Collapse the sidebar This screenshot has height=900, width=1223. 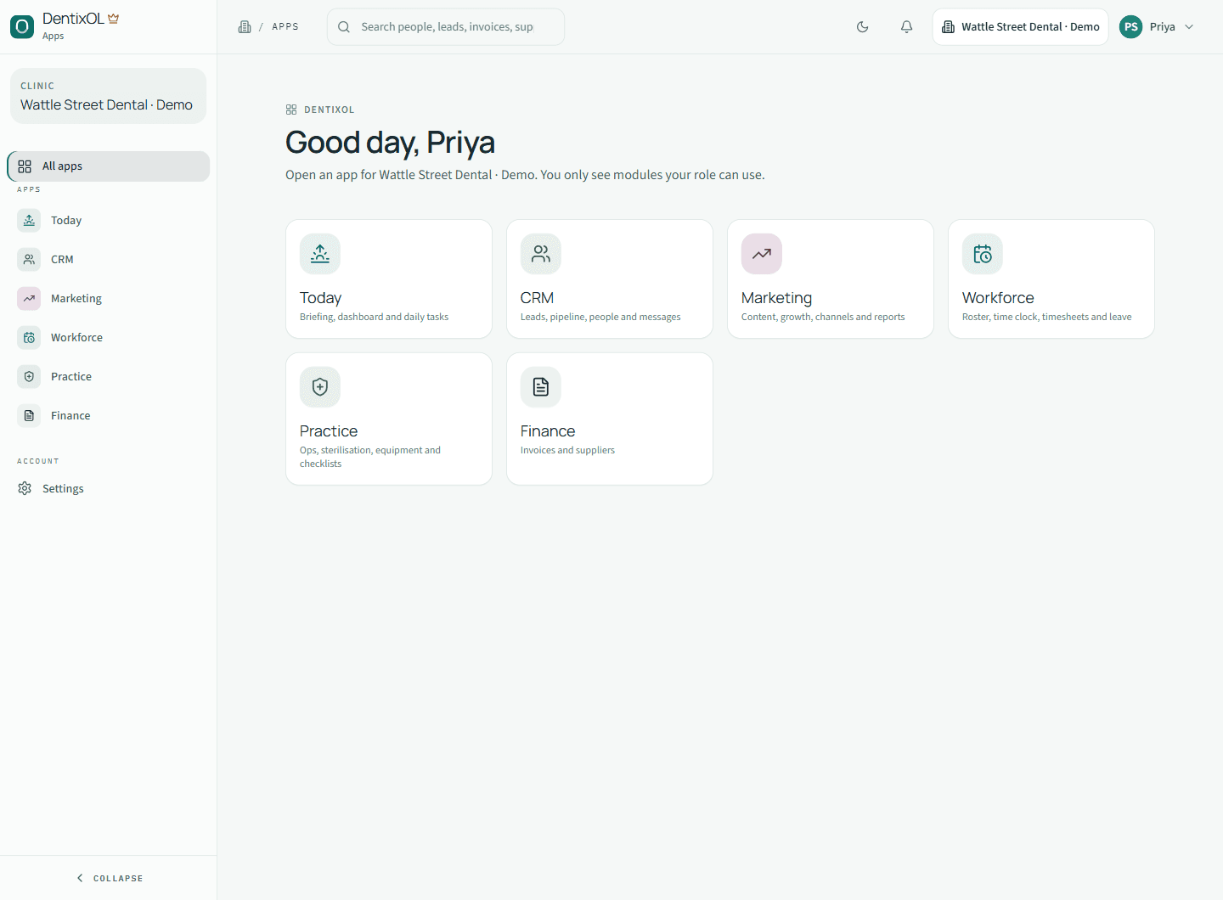[109, 878]
